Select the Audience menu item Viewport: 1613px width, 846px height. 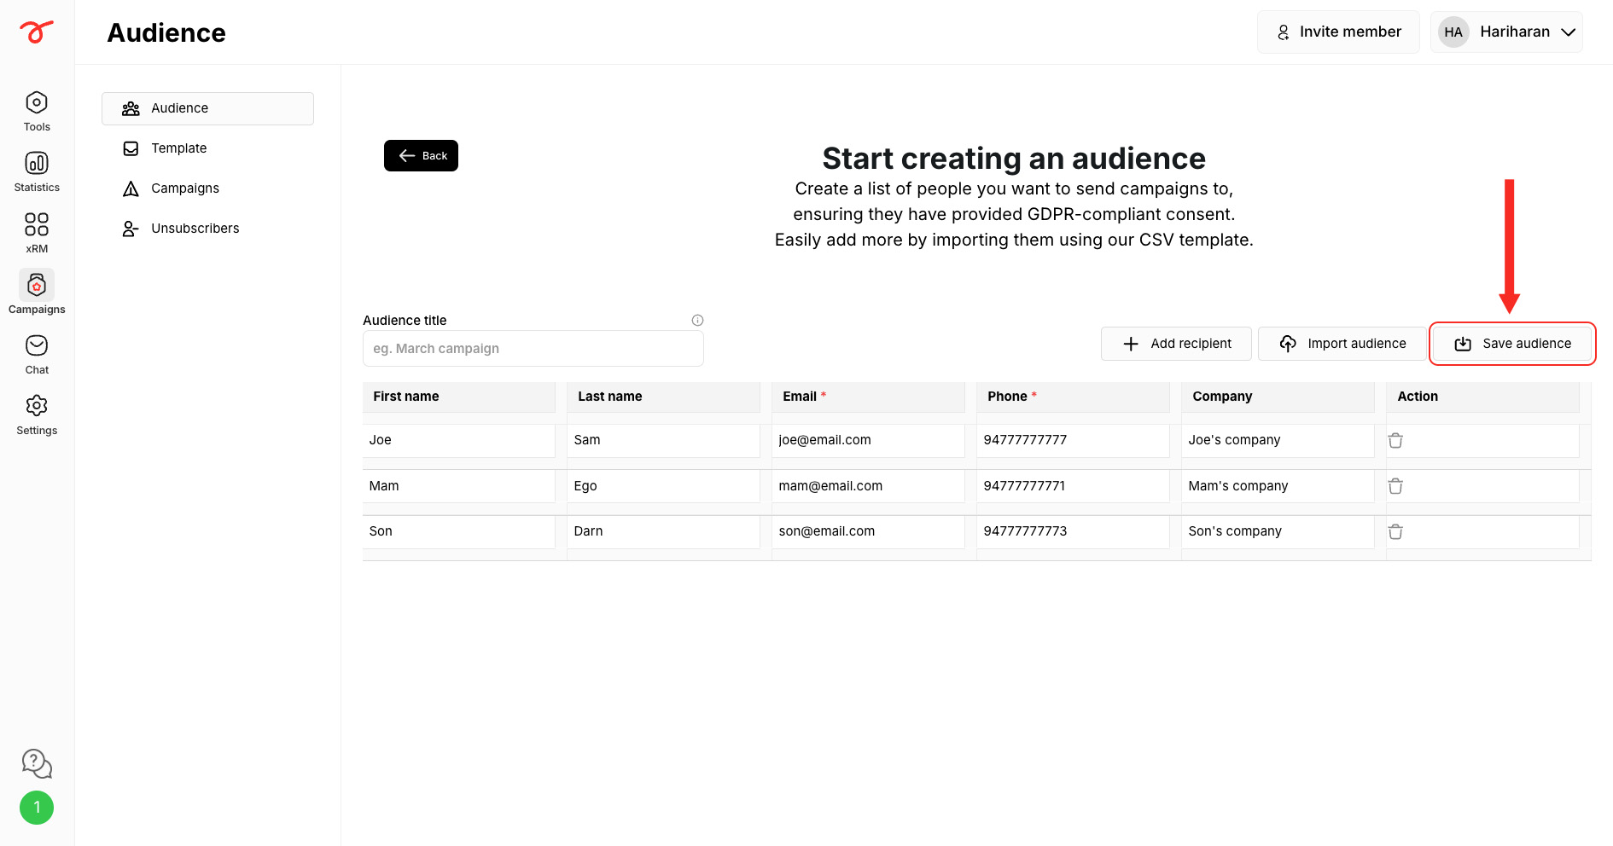click(x=207, y=108)
